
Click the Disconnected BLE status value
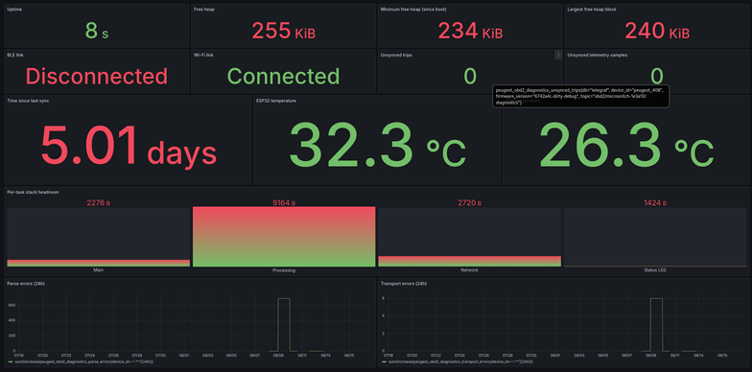[96, 77]
